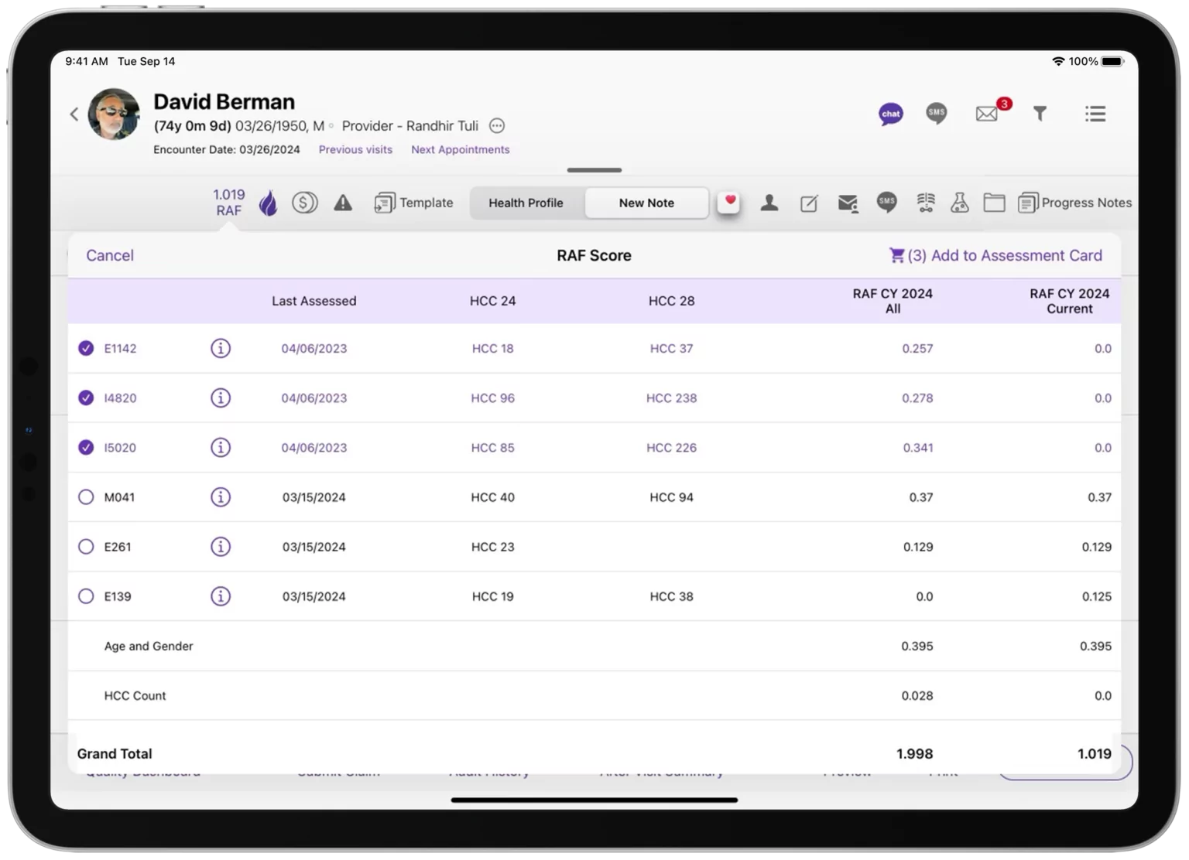Screen dimensions: 1189x860
Task: Deselect the I5020 diagnosis checkbox
Action: [86, 448]
